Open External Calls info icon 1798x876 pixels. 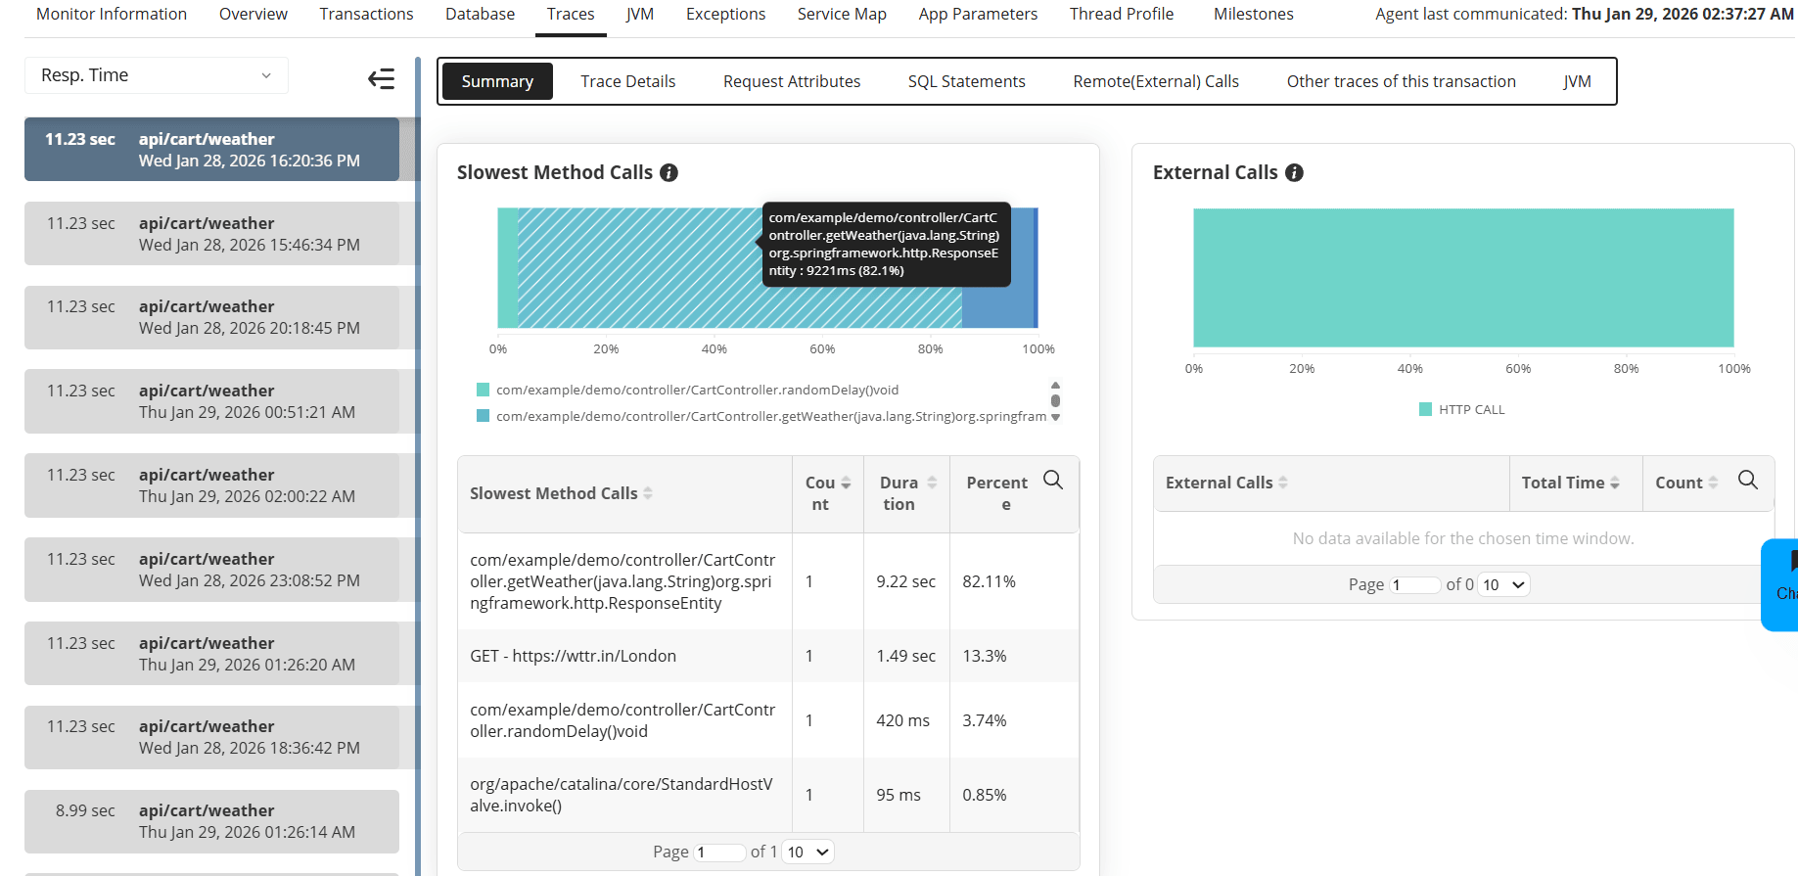tap(1294, 172)
